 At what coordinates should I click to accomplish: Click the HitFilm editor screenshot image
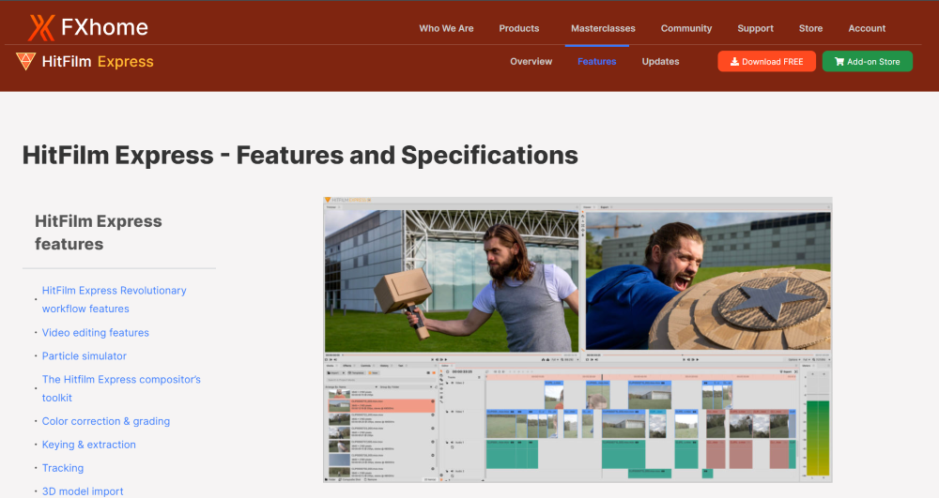577,340
